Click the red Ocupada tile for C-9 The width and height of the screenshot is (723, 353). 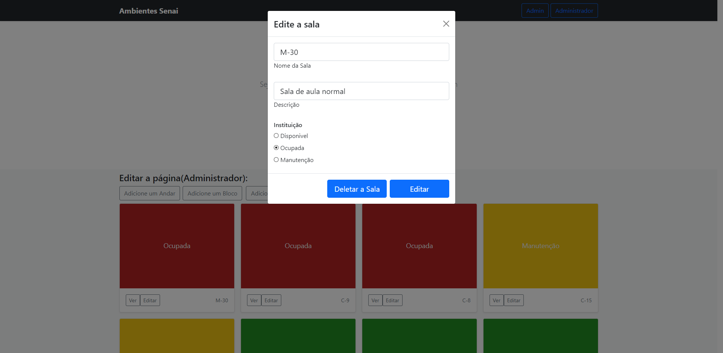pos(298,246)
